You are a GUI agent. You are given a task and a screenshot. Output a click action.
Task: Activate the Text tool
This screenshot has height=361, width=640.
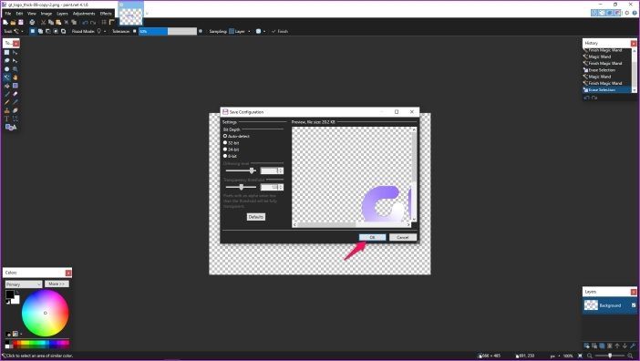tap(7, 119)
